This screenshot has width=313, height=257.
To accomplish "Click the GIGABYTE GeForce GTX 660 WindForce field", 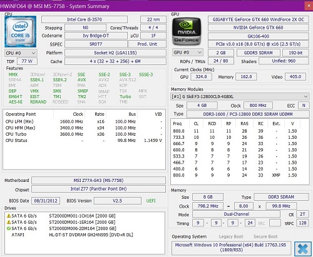I will 259,19.
